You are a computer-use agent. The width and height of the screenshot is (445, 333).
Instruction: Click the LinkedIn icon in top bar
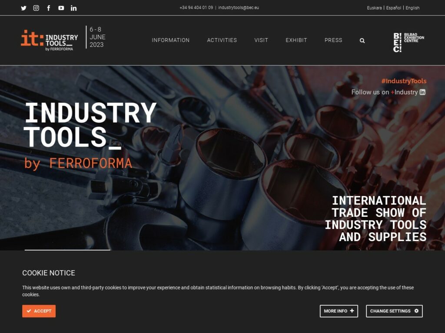coord(73,8)
